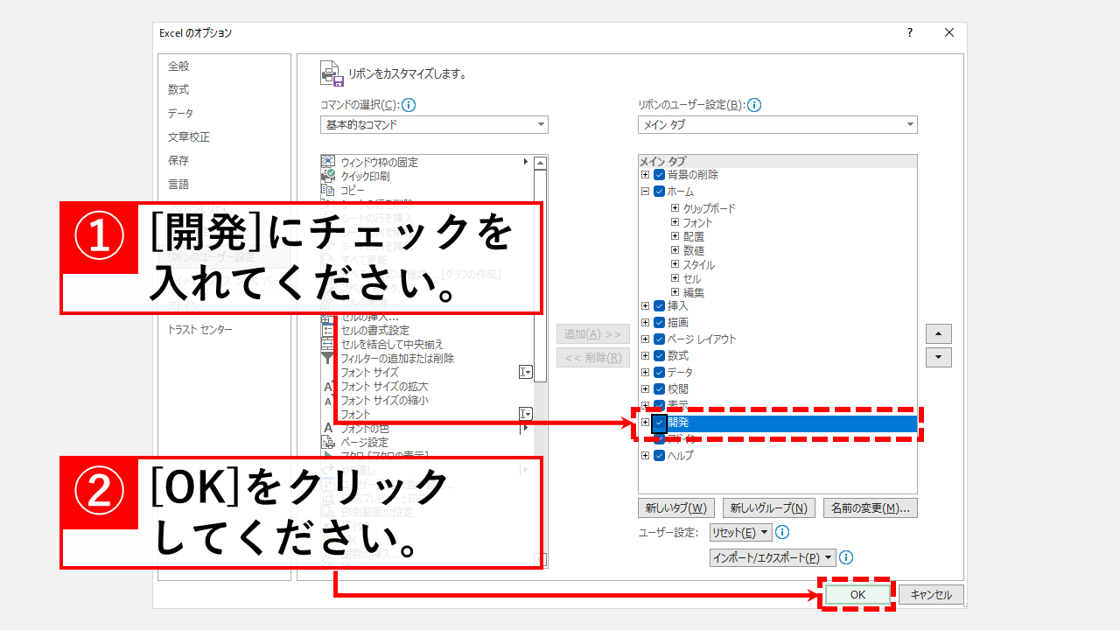Click the 新しいグループ(N) button
This screenshot has width=1120, height=630.
[x=770, y=507]
